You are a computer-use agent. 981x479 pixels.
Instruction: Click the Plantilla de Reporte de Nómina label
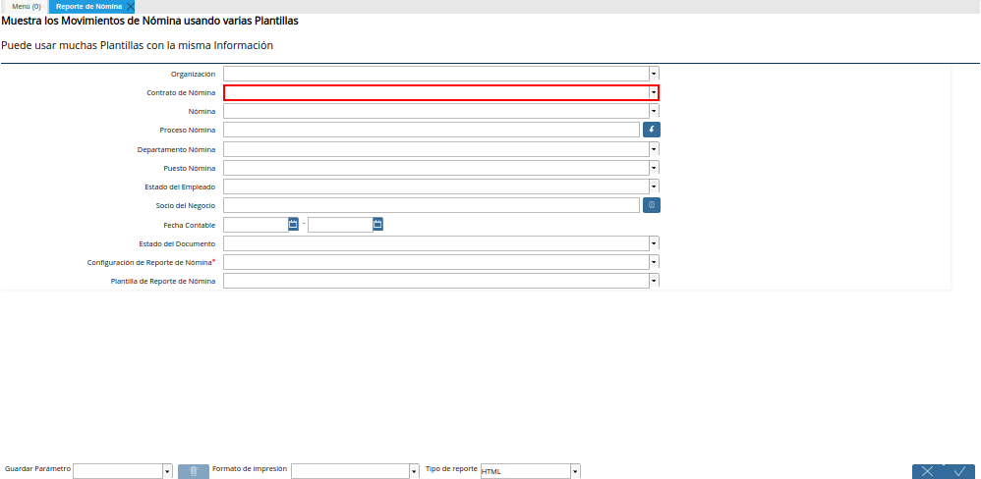tap(163, 281)
